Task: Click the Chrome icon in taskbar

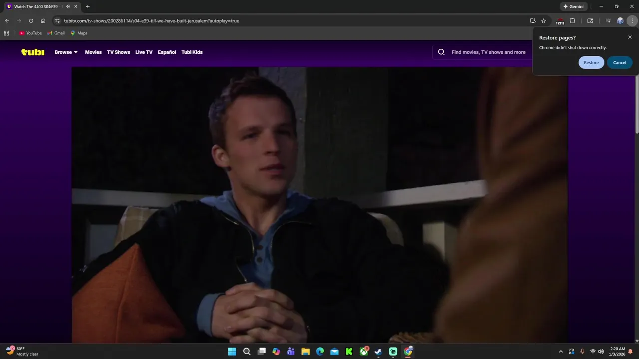Action: 408,352
